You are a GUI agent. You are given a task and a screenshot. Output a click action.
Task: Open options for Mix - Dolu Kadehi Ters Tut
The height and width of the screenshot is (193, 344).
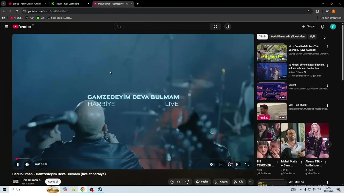pyautogui.click(x=327, y=47)
